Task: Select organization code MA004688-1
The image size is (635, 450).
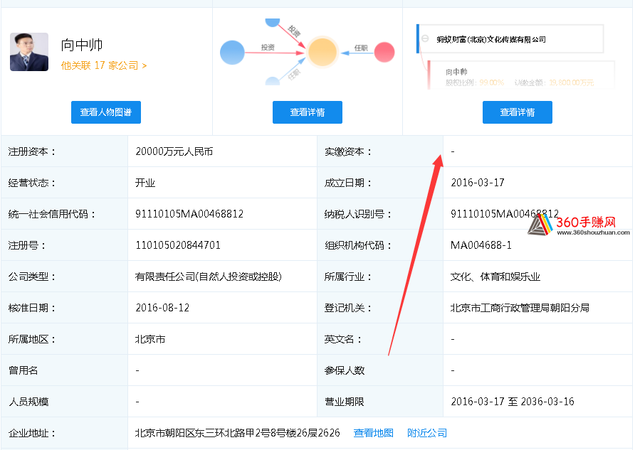Action: pyautogui.click(x=481, y=245)
